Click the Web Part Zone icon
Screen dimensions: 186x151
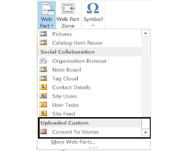68,9
